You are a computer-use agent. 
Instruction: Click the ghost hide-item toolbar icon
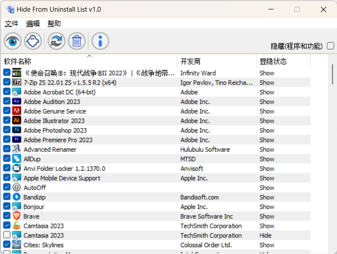coord(33,41)
